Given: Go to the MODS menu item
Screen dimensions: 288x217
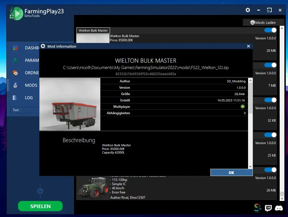Looking at the screenshot, I should [x=31, y=85].
